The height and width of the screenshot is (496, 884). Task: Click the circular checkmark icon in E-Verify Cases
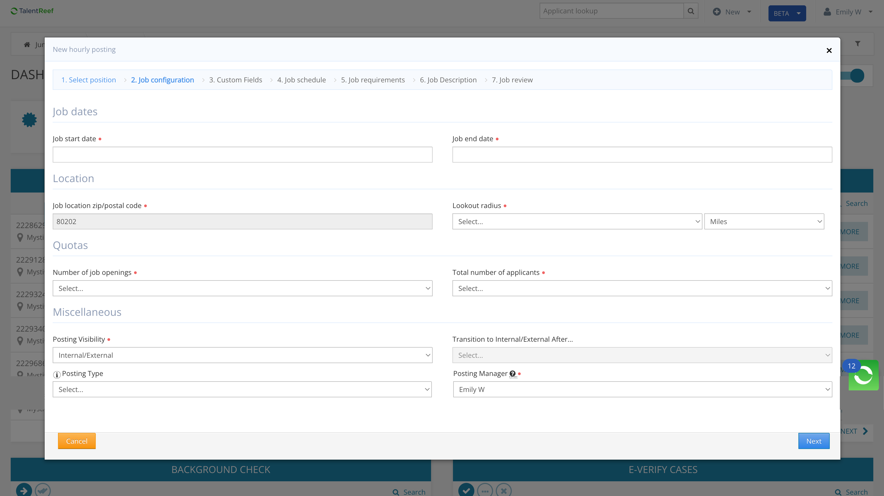tap(466, 490)
